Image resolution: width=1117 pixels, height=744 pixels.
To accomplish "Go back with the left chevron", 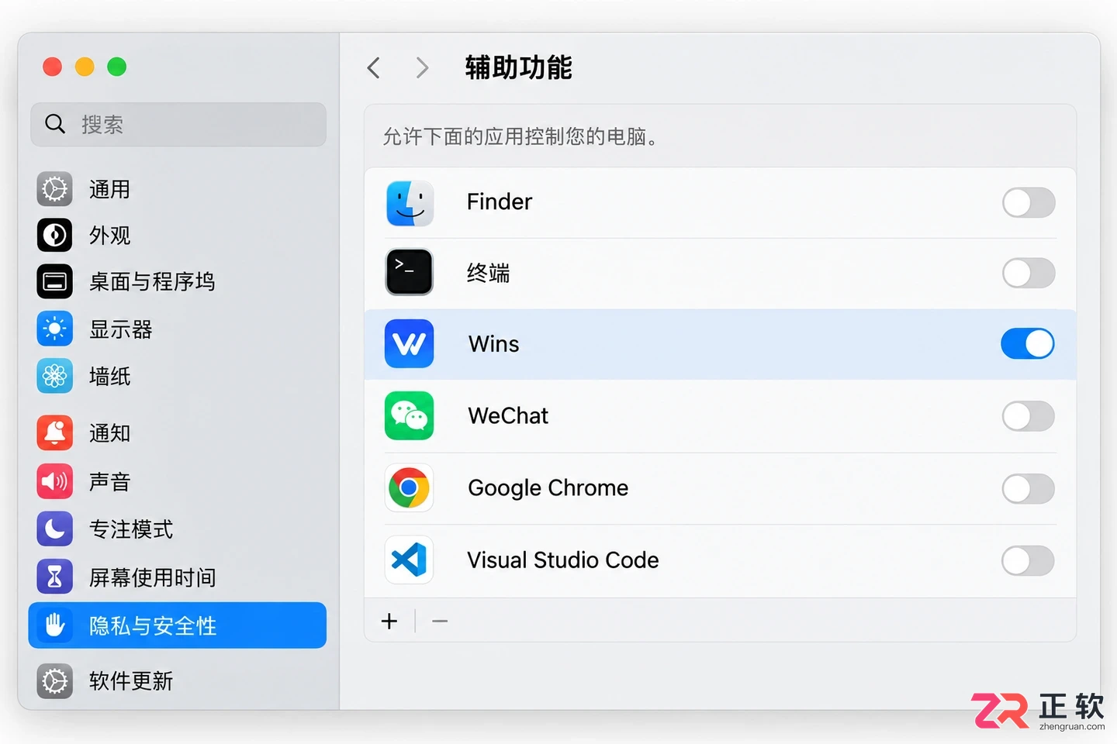I will point(374,68).
